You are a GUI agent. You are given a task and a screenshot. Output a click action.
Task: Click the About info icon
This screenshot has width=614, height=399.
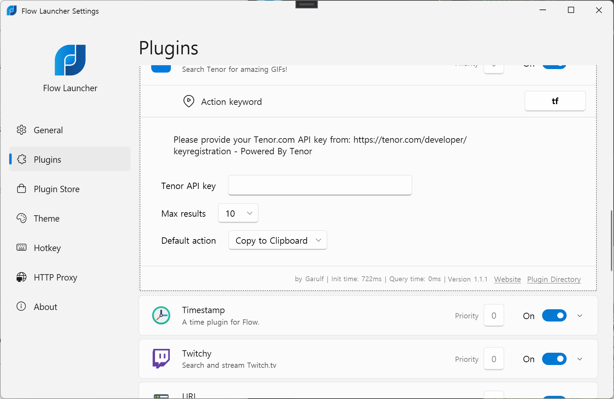click(21, 306)
